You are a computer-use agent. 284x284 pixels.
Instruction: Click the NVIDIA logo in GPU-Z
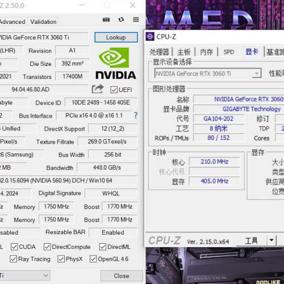point(116,63)
